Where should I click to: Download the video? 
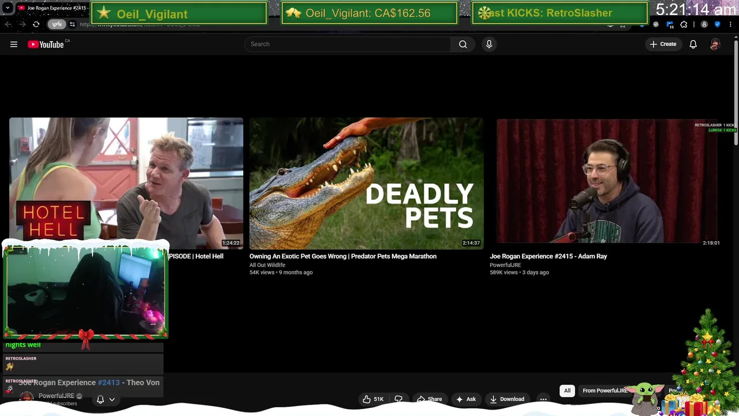pyautogui.click(x=507, y=399)
